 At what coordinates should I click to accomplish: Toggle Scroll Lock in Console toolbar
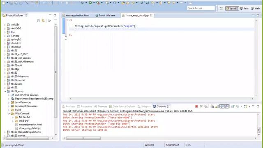tap(217, 106)
